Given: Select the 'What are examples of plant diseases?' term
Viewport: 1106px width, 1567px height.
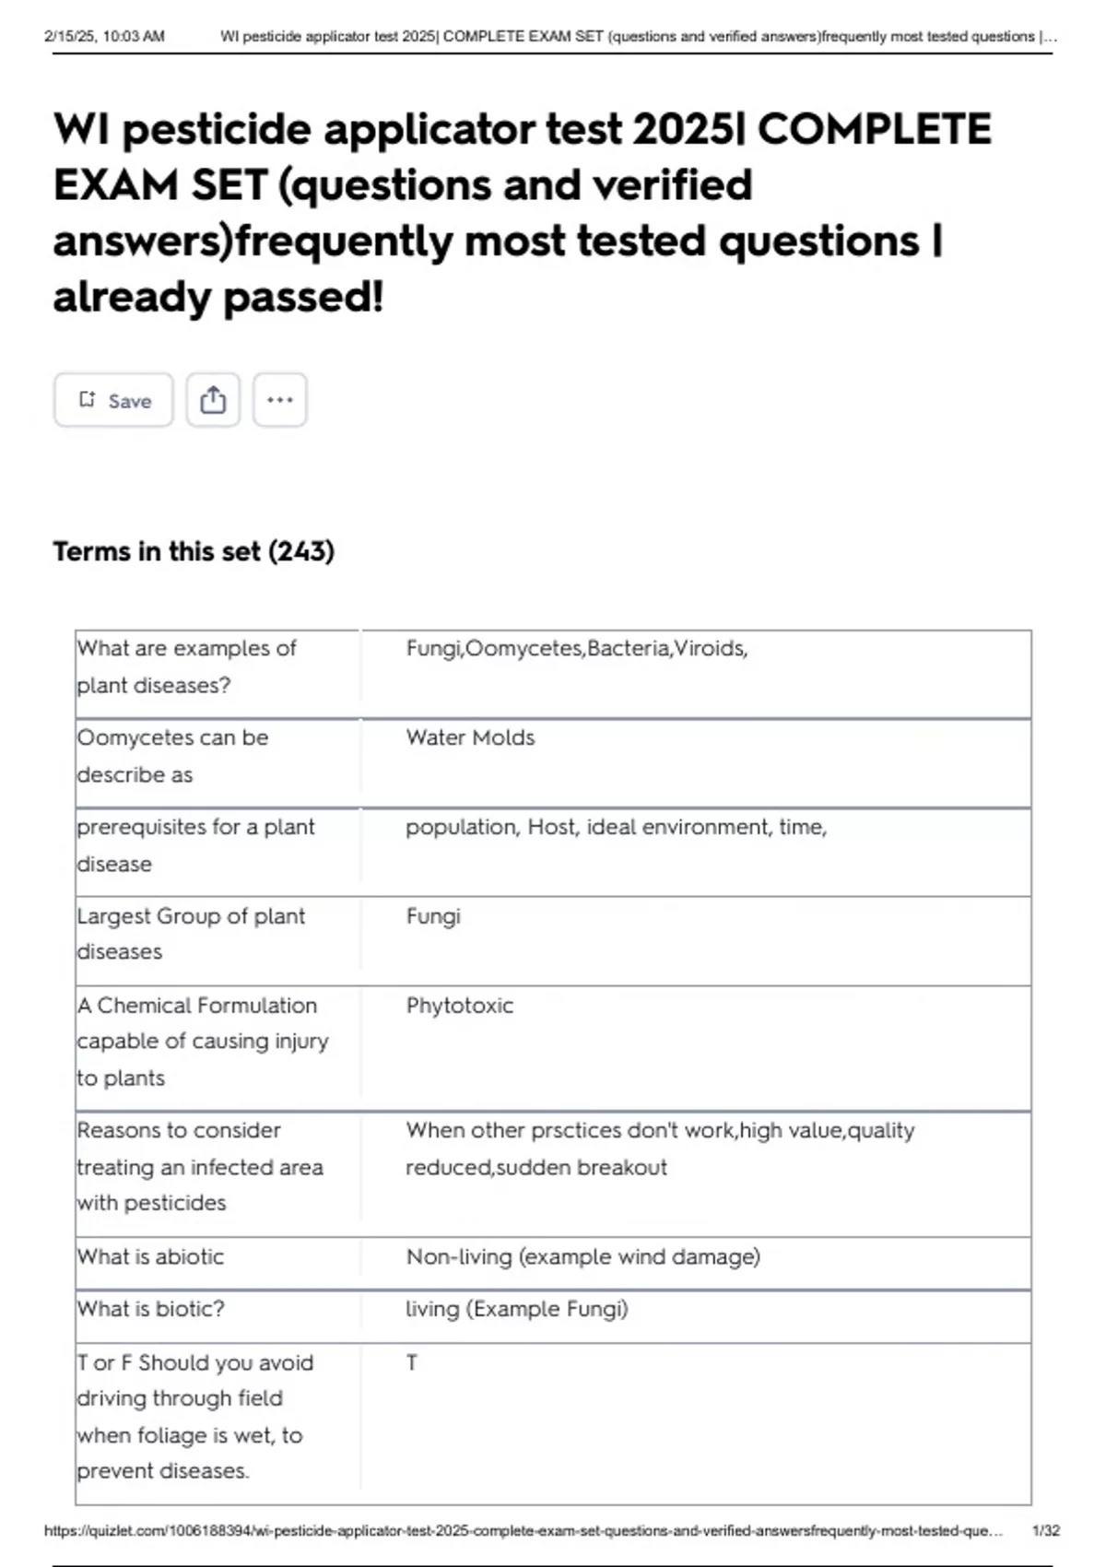Looking at the screenshot, I should point(187,666).
